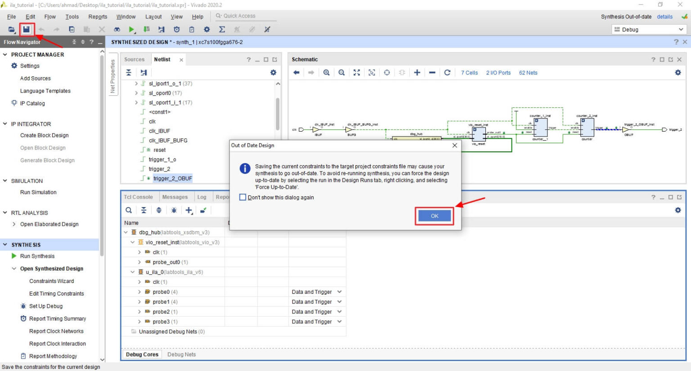Click Run Synthesis in Flow Navigator
691x371 pixels.
click(37, 256)
